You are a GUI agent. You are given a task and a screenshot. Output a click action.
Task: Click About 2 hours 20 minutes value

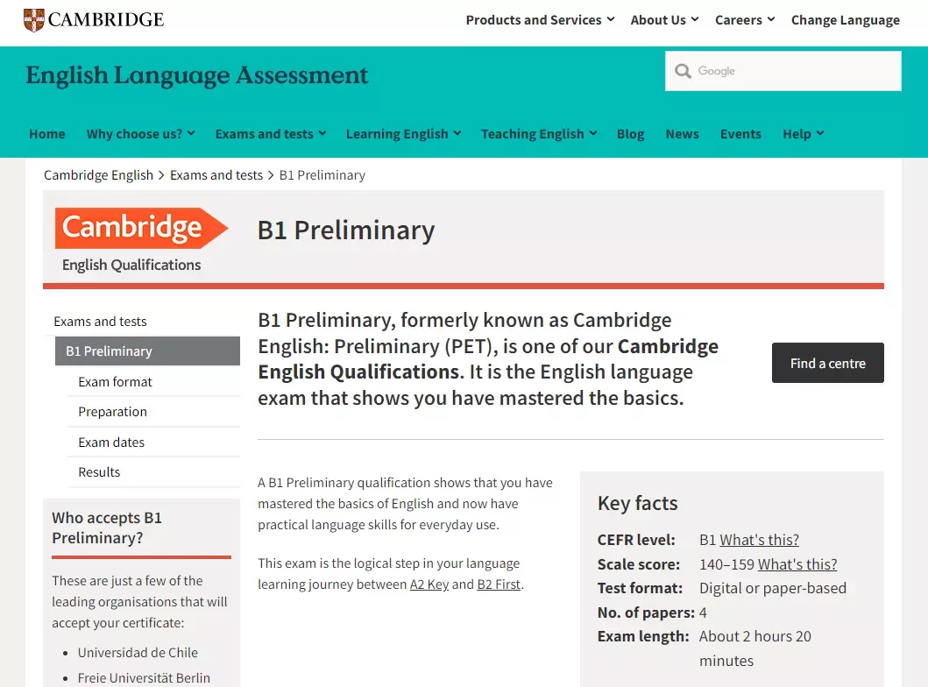coord(754,648)
